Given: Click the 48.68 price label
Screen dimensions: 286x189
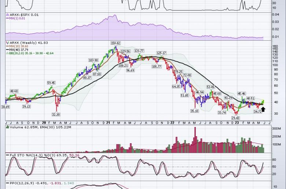Looking at the screenshot, I should pyautogui.click(x=14, y=91).
